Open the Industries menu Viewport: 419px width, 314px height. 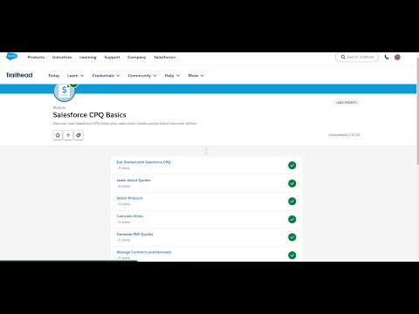click(x=62, y=58)
